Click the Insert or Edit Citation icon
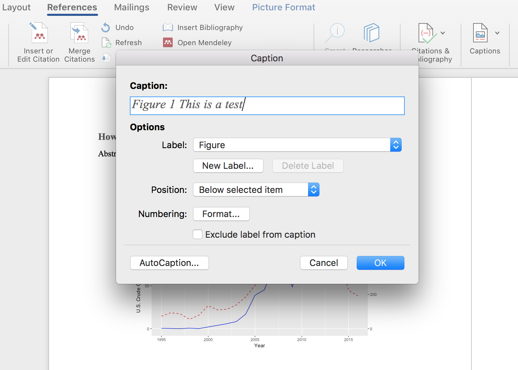Viewport: 518px width, 370px height. [39, 33]
